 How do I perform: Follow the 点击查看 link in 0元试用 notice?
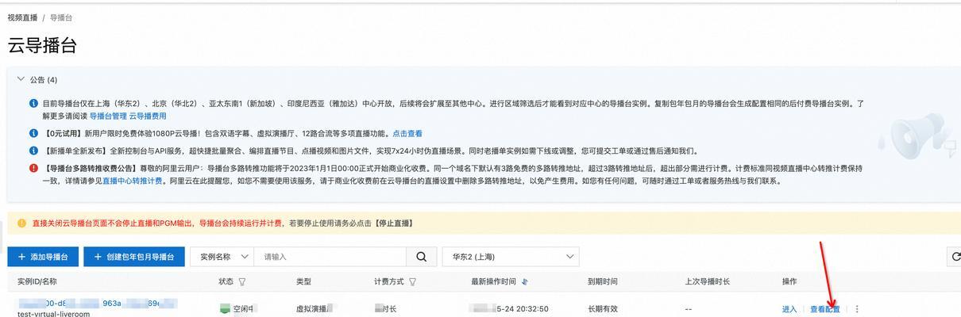tap(407, 133)
